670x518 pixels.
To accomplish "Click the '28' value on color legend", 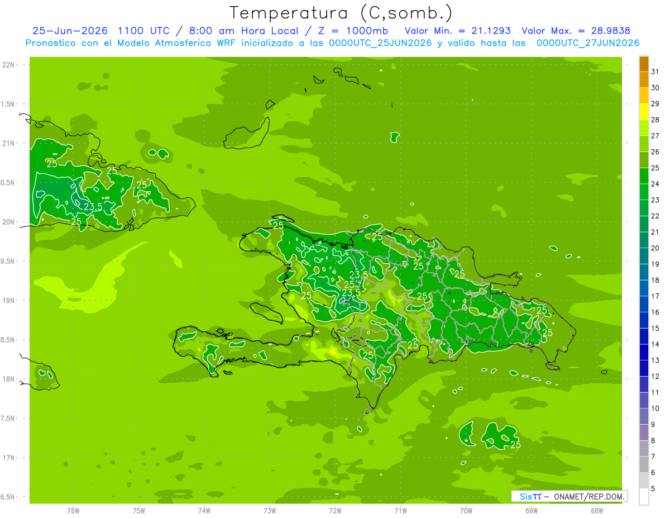I will [x=655, y=120].
